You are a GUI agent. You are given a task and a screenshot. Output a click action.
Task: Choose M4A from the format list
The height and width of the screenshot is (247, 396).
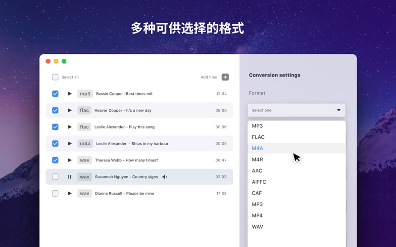[x=257, y=148]
